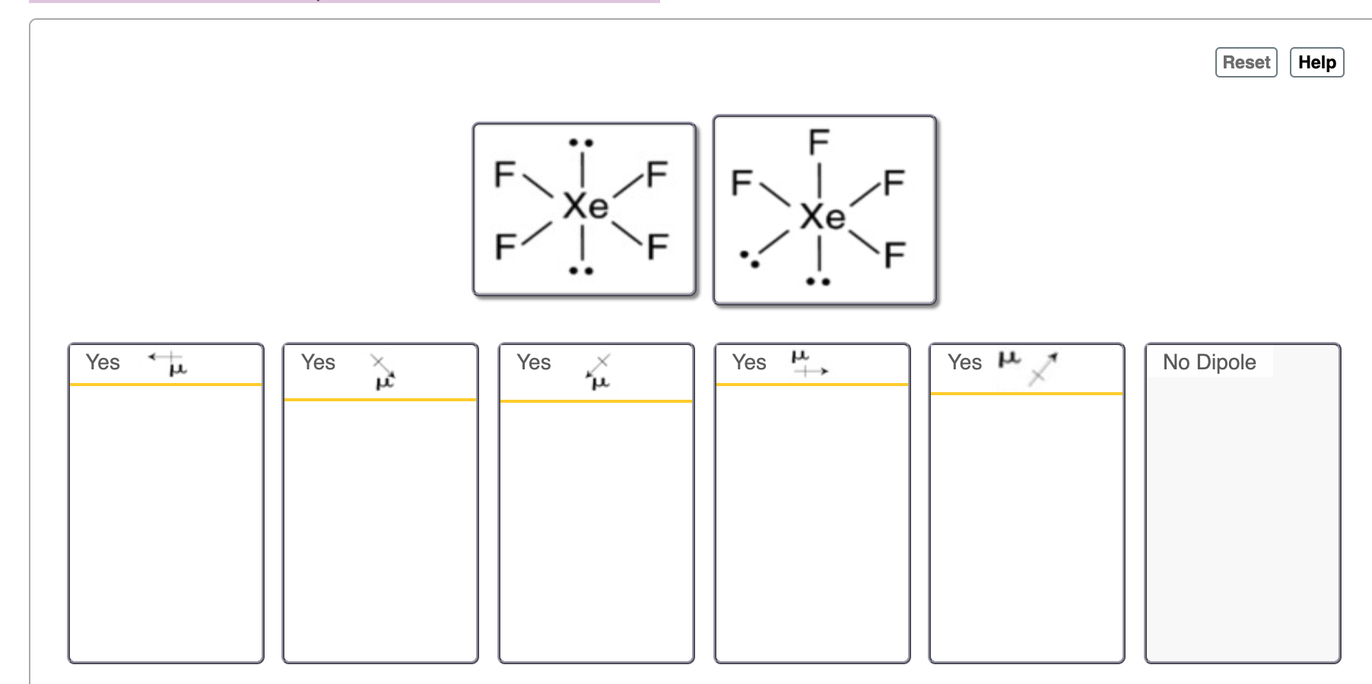Click the bottom lone pair dots in right structure
Image resolution: width=1372 pixels, height=684 pixels.
pos(818,281)
